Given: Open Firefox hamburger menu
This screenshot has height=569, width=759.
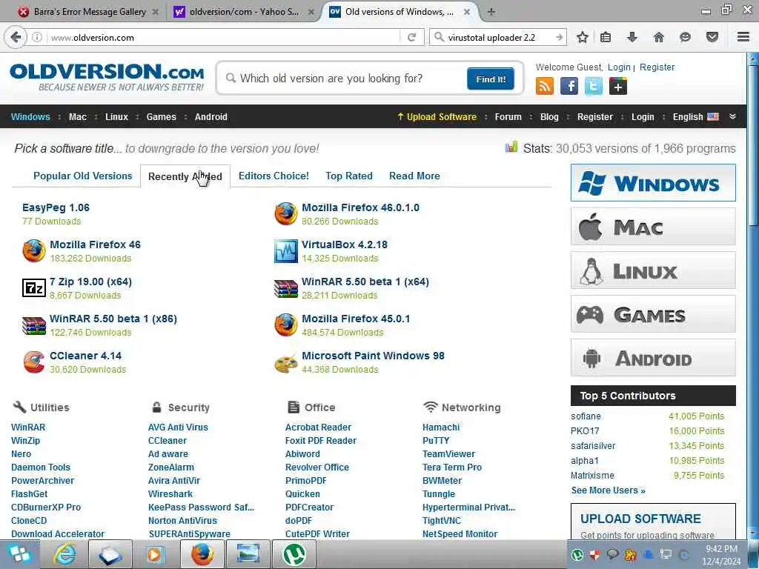Looking at the screenshot, I should tap(743, 37).
